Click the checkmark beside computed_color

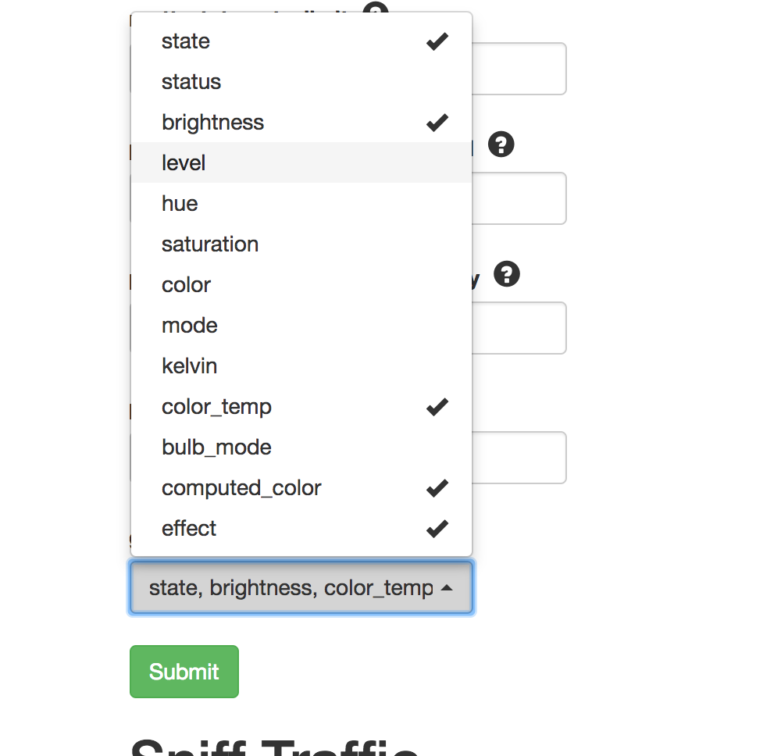tap(437, 487)
